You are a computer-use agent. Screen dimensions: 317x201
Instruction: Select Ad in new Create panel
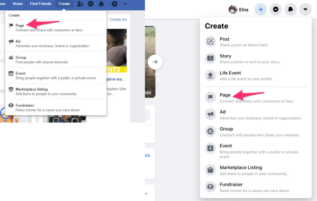click(x=256, y=114)
